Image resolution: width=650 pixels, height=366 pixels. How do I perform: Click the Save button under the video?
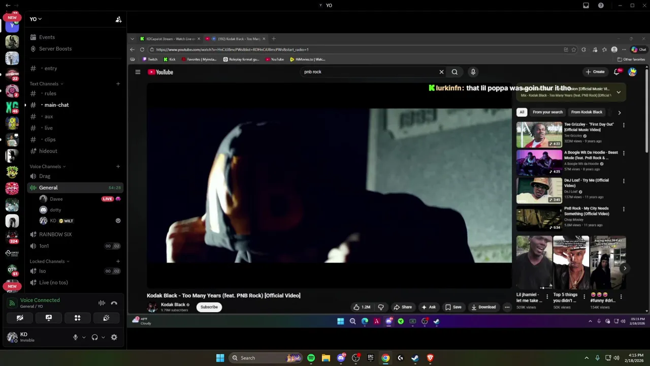pos(453,307)
